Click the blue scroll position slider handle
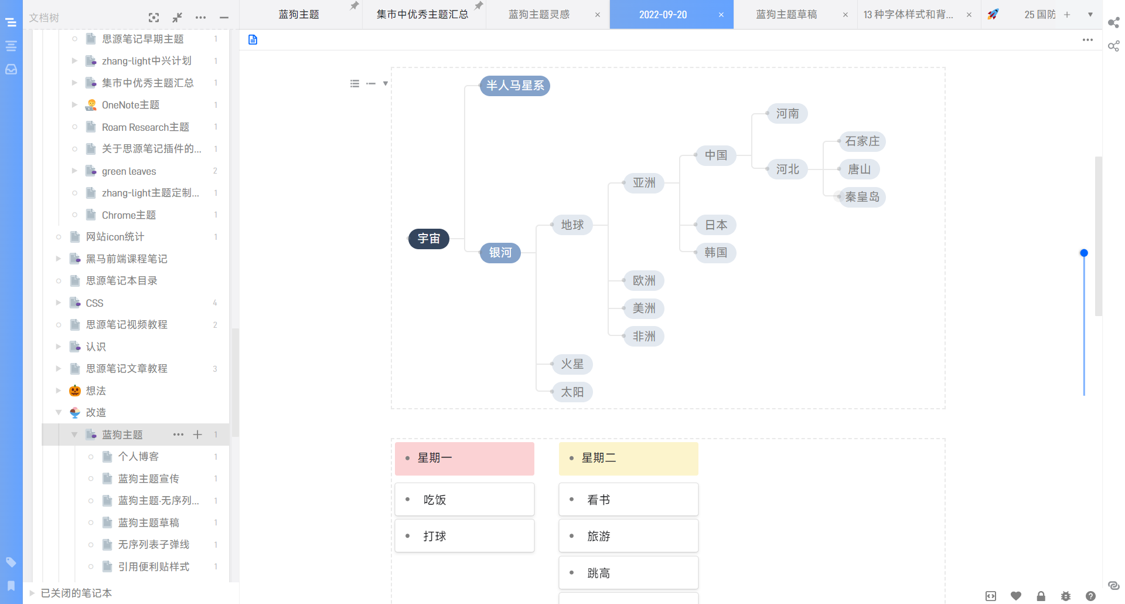Screen dimensions: 1125x604 coord(1084,253)
